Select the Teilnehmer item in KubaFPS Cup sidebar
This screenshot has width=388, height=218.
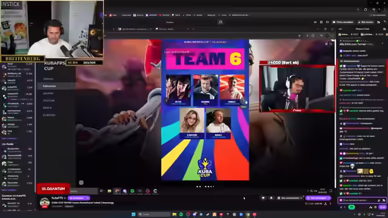click(49, 86)
